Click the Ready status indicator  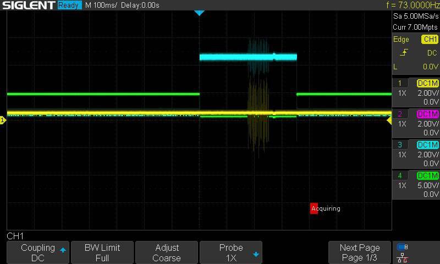(70, 5)
